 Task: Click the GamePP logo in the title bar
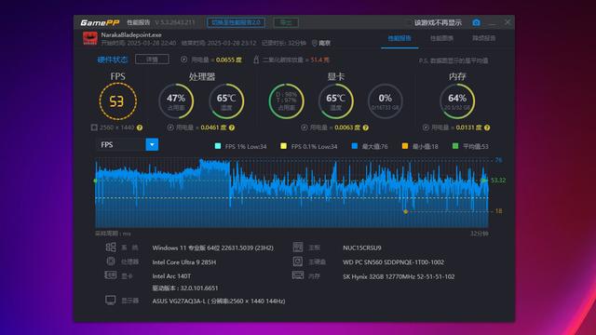tap(100, 22)
